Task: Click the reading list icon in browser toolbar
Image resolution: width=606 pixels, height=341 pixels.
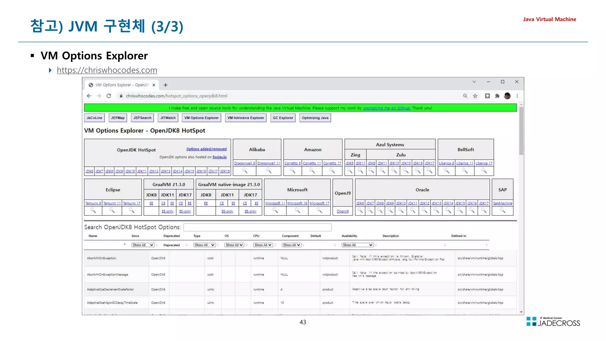Action: pos(487,96)
